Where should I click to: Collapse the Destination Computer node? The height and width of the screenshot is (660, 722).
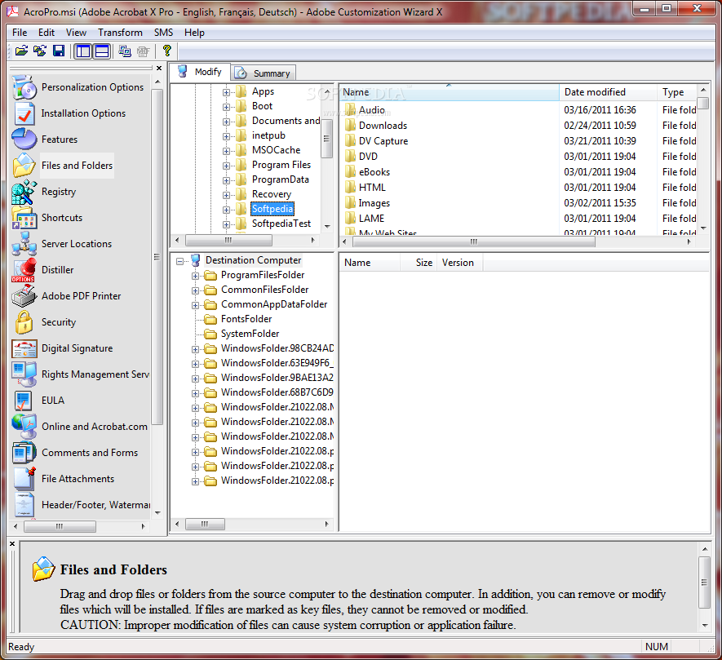point(180,261)
